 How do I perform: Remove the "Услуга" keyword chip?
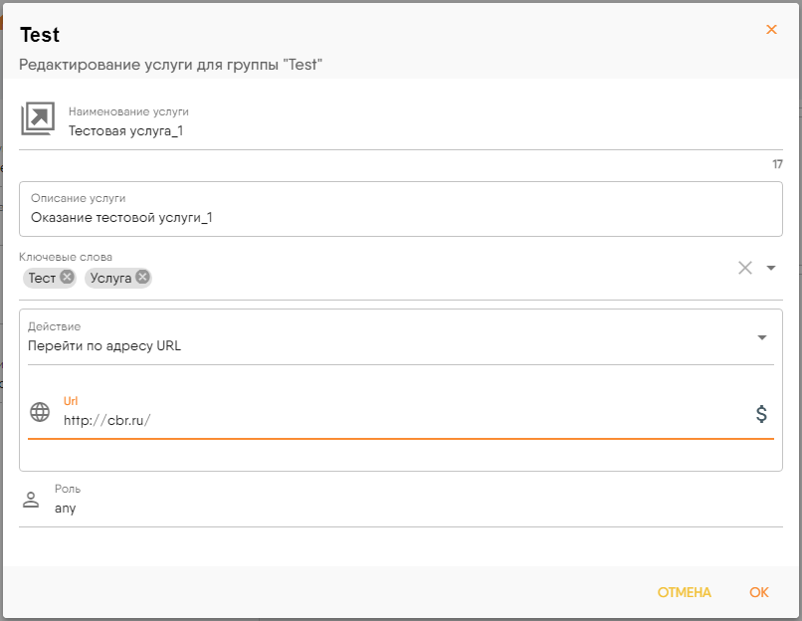[142, 278]
